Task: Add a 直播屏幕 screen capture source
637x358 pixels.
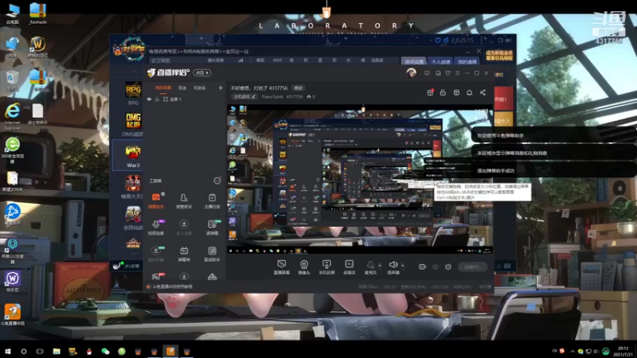Action: point(282,267)
